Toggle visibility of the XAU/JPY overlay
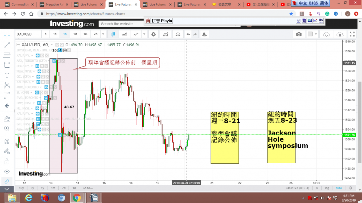 [x=38, y=55]
